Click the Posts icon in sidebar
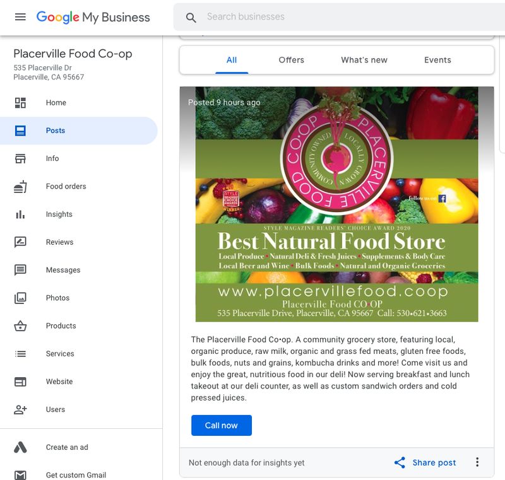Viewport: 505px width, 480px height. coord(20,131)
